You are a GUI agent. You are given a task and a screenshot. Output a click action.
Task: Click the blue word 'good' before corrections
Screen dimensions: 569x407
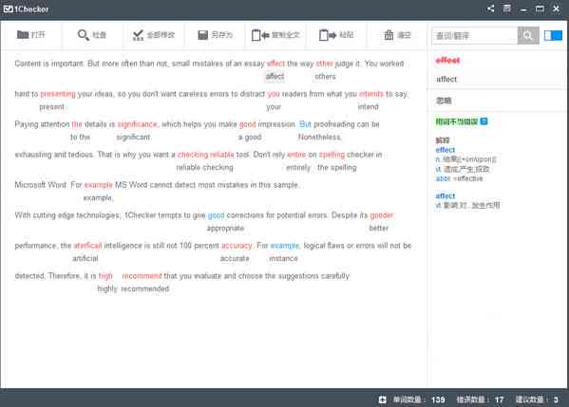pos(216,215)
